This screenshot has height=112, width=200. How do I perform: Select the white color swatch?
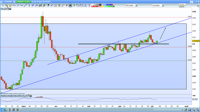pyautogui.click(x=92, y=5)
